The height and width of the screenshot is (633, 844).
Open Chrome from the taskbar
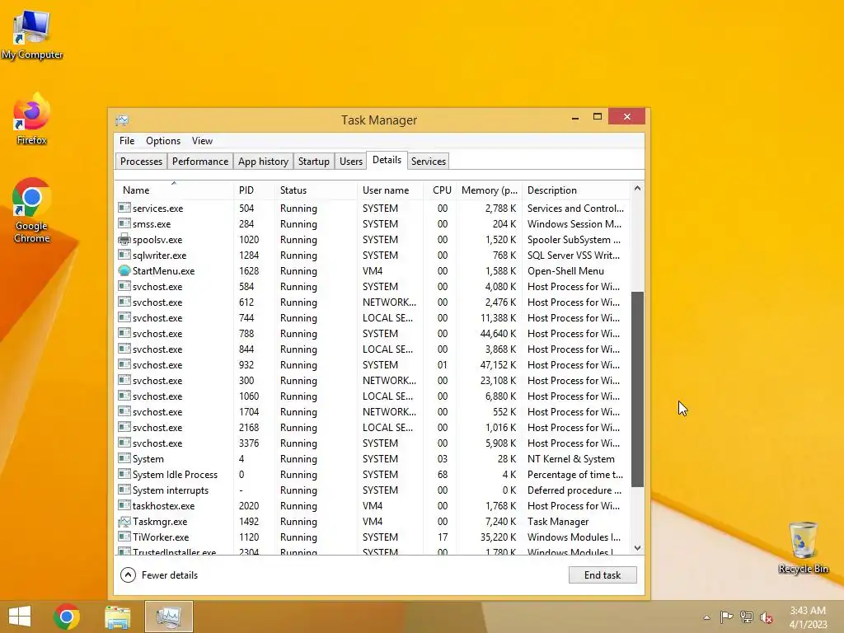[x=67, y=617]
